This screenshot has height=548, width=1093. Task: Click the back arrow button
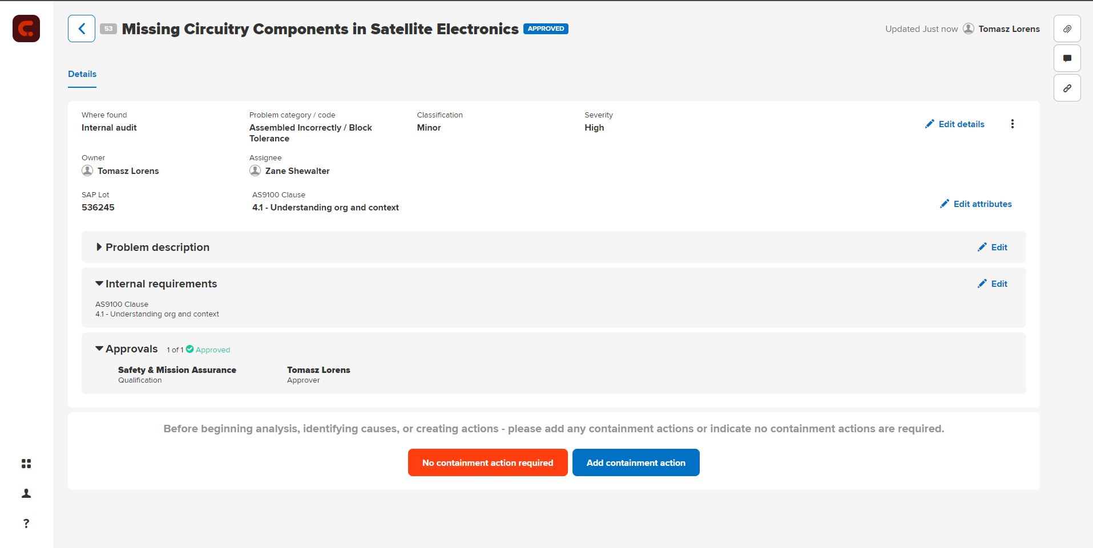[82, 29]
